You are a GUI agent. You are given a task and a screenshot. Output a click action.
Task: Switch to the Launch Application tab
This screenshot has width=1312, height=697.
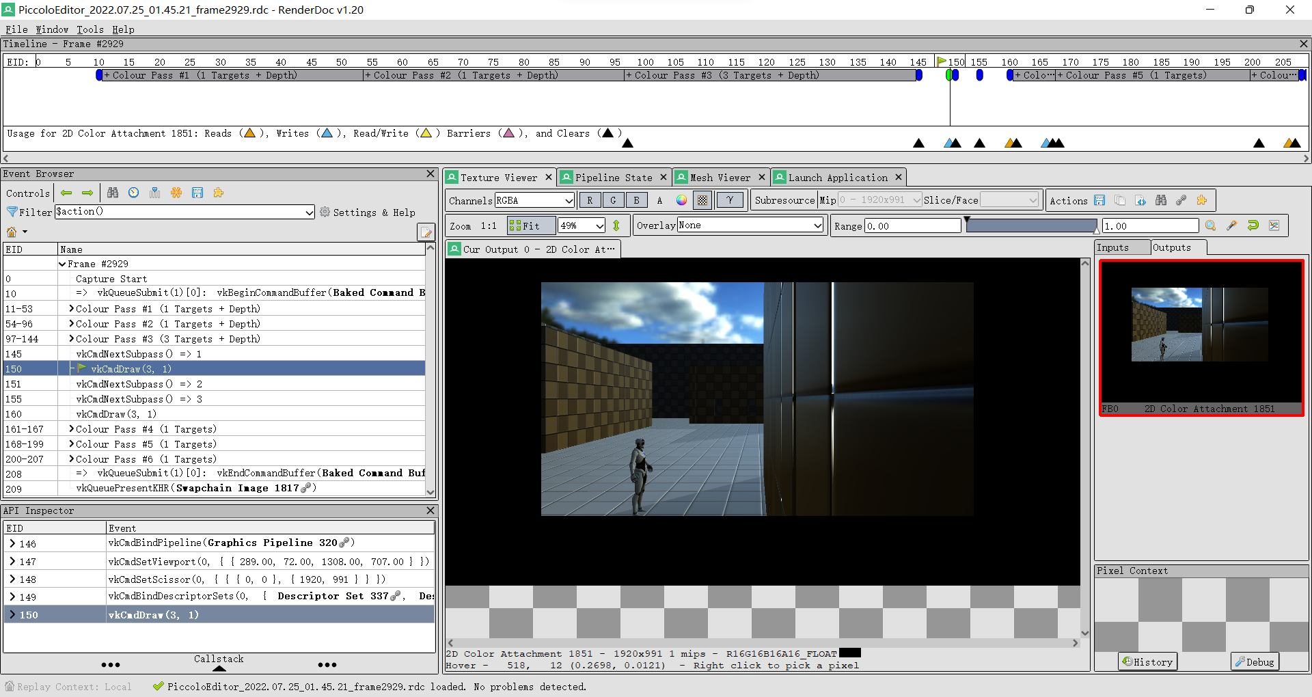click(x=838, y=178)
